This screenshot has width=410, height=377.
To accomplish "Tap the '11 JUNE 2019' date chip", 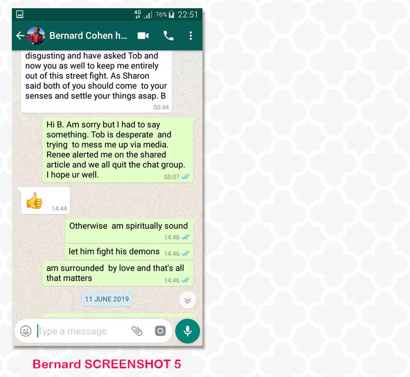I will 107,299.
